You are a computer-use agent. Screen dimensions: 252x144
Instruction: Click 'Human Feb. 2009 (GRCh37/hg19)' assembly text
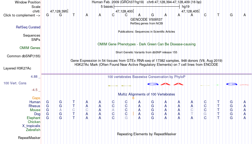(x=118, y=2)
